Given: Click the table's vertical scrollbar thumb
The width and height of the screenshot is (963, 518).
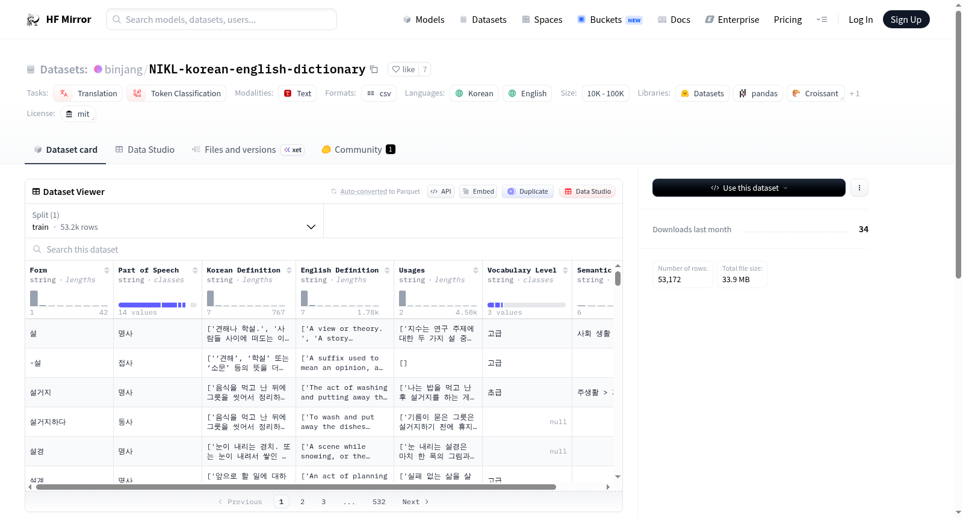Looking at the screenshot, I should point(618,279).
